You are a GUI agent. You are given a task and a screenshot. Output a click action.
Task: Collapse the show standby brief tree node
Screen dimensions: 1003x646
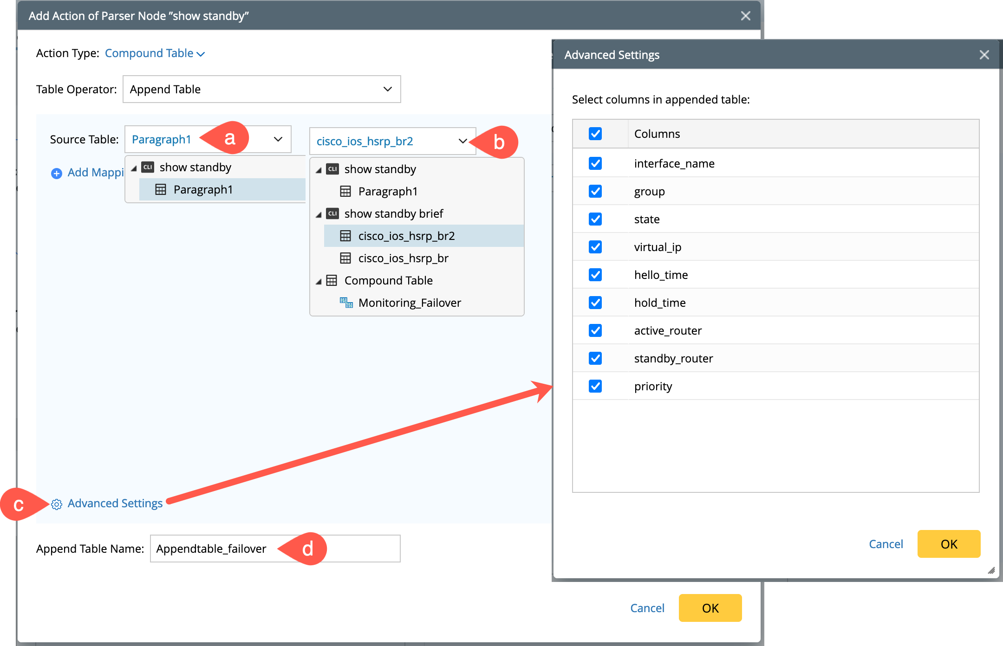coord(319,215)
